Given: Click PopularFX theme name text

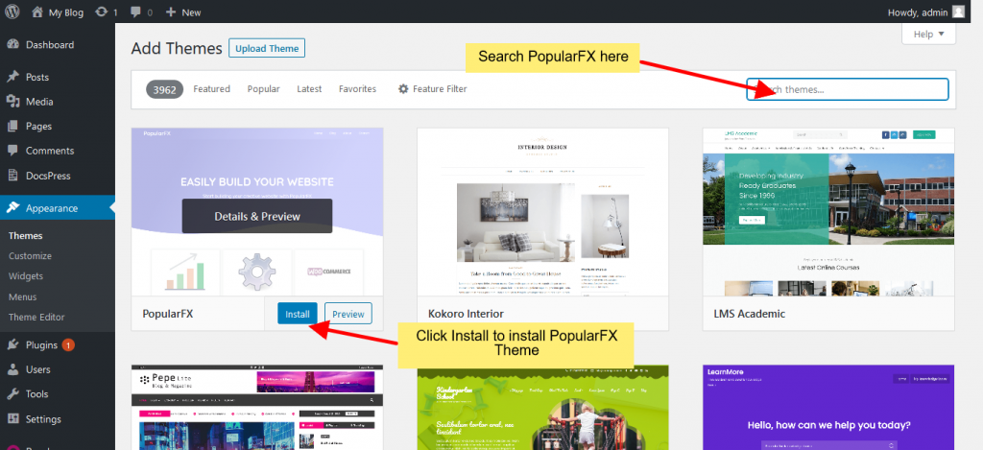Looking at the screenshot, I should coord(167,314).
